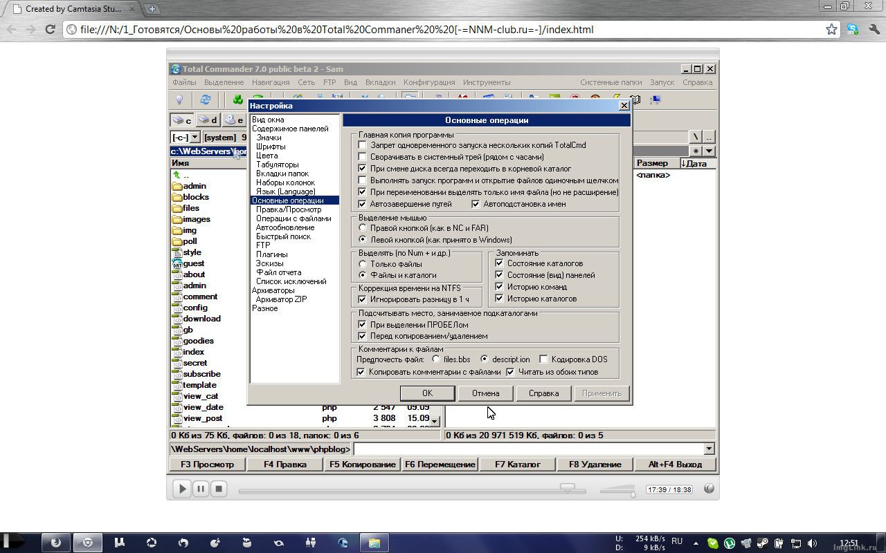Click the right panel asterisk favorites button
Viewport: 886px width, 553px height.
(x=696, y=151)
